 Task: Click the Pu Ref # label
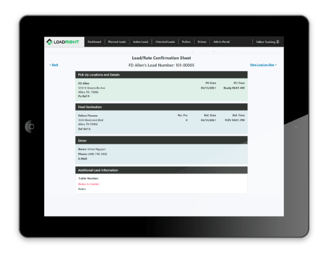84,96
